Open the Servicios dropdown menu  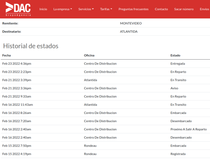(86, 9)
